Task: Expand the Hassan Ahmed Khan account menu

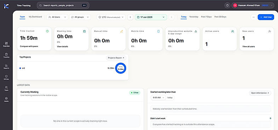Action: (x=253, y=5)
